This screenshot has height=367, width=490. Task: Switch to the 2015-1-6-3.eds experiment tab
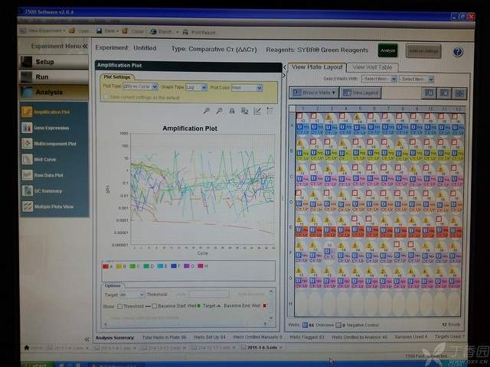pos(262,347)
